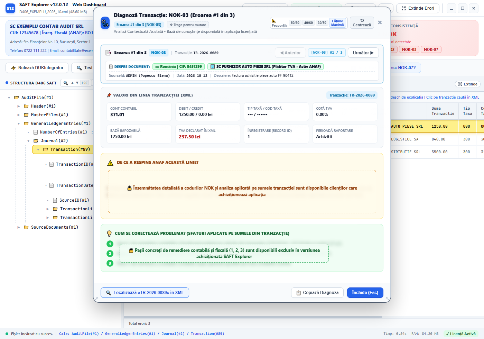Collapse the AuditFile(#1) tree node
The image size is (484, 339).
point(9,98)
